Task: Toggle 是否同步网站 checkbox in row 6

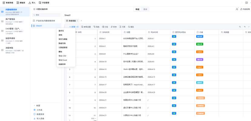Action: point(174,75)
